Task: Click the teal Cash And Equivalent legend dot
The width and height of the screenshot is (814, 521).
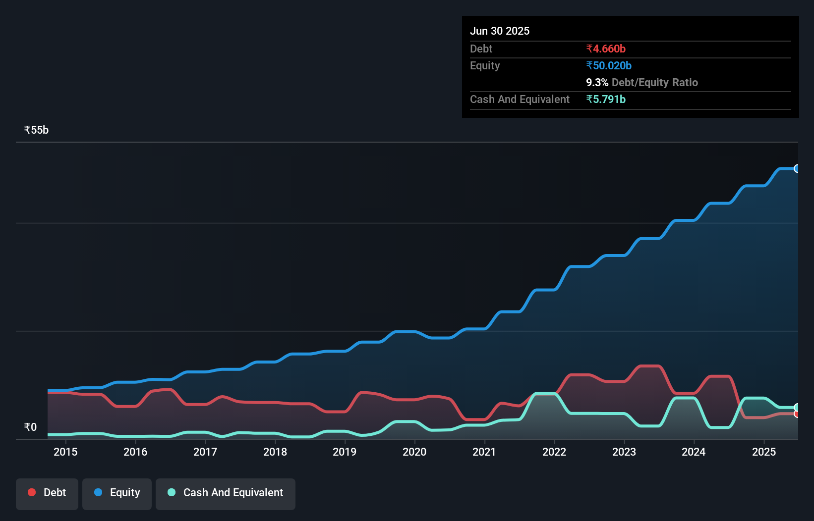Action: [x=172, y=492]
